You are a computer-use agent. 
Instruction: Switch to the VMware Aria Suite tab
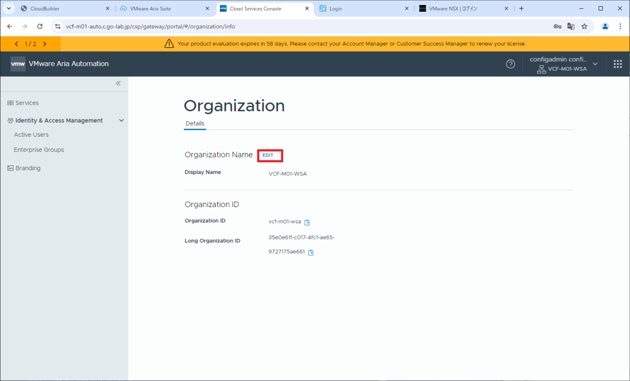[x=165, y=9]
